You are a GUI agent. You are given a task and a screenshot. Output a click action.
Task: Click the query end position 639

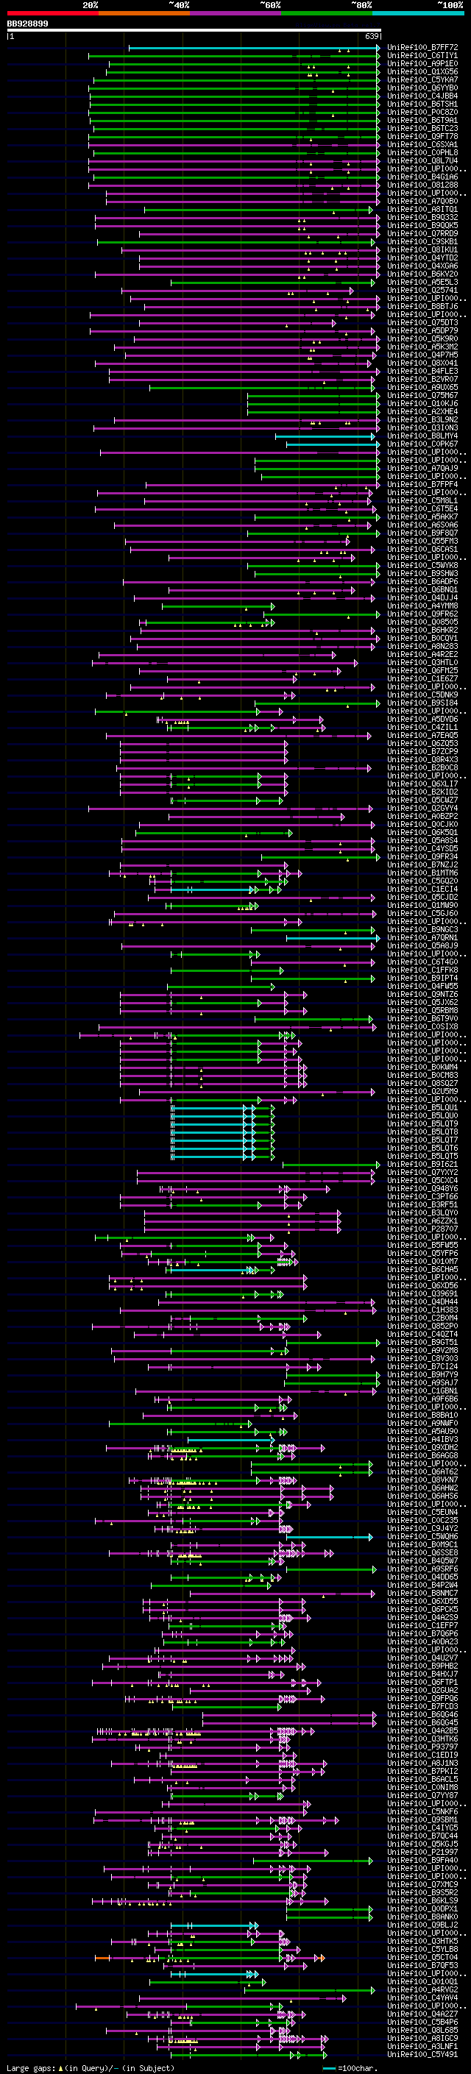371,36
